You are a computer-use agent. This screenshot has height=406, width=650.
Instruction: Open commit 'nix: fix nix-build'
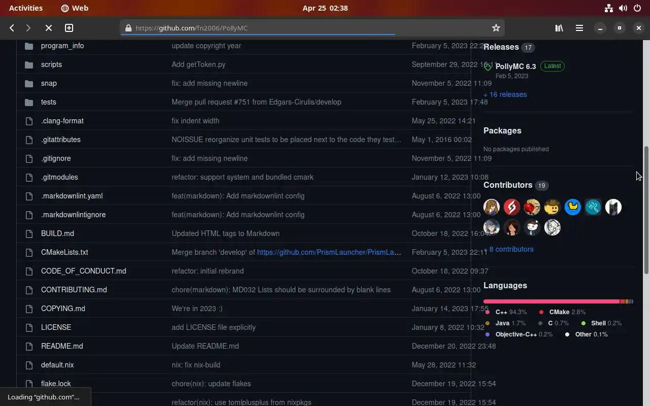(196, 365)
